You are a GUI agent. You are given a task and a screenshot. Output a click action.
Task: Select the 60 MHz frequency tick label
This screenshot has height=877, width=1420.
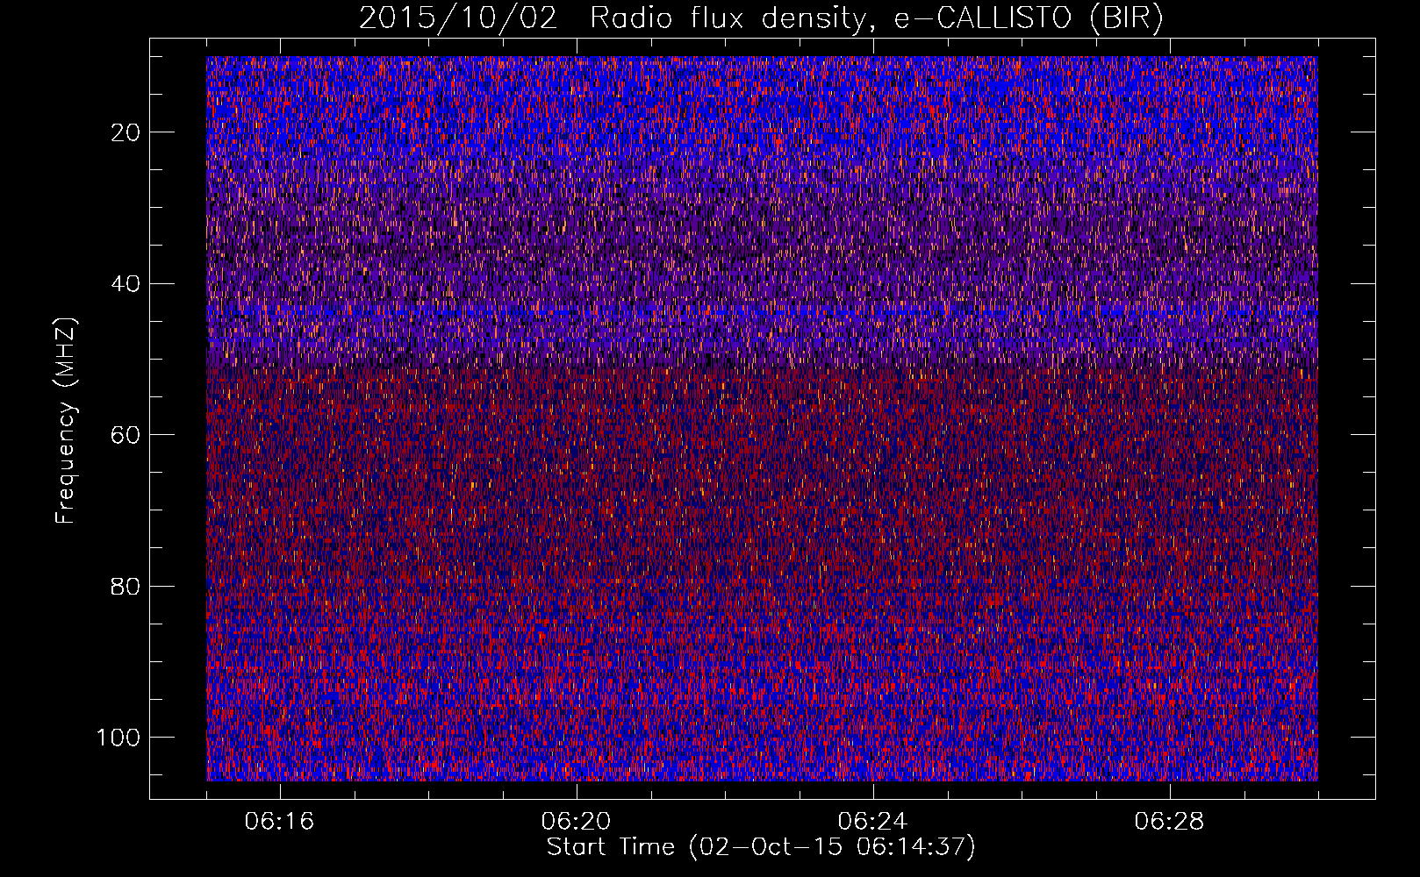[126, 435]
